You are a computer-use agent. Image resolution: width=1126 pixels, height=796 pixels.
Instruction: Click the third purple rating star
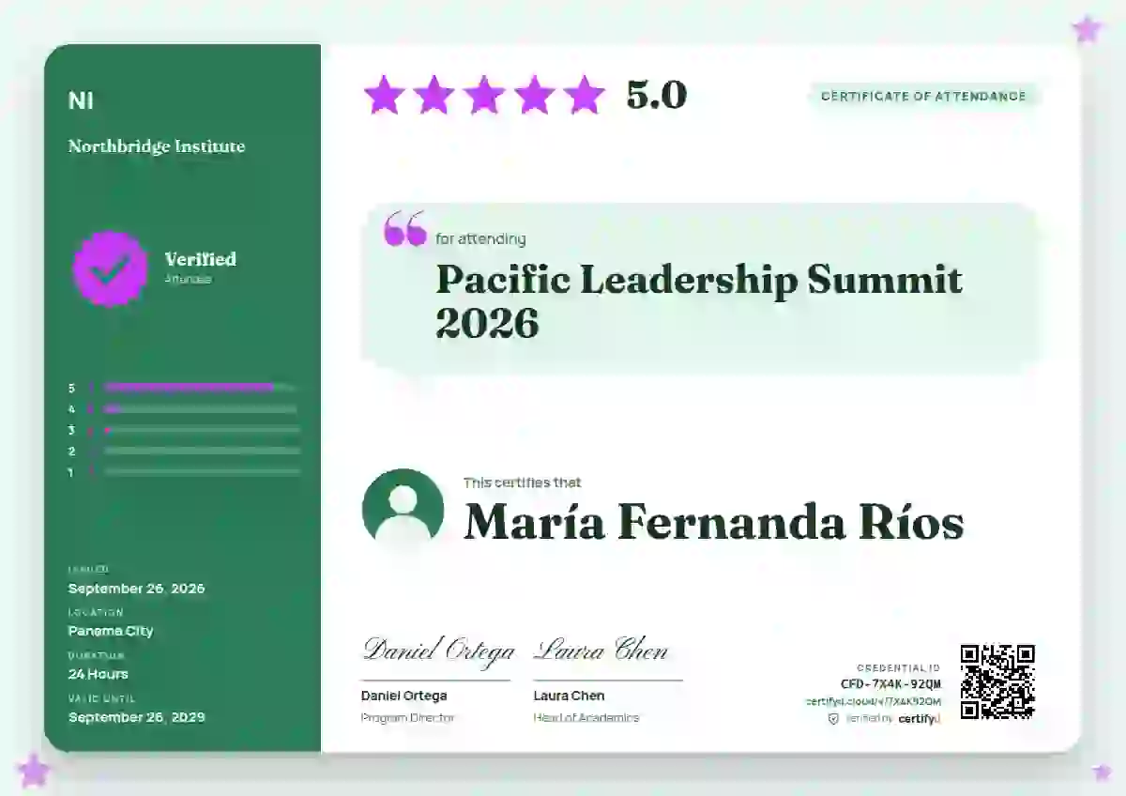484,95
